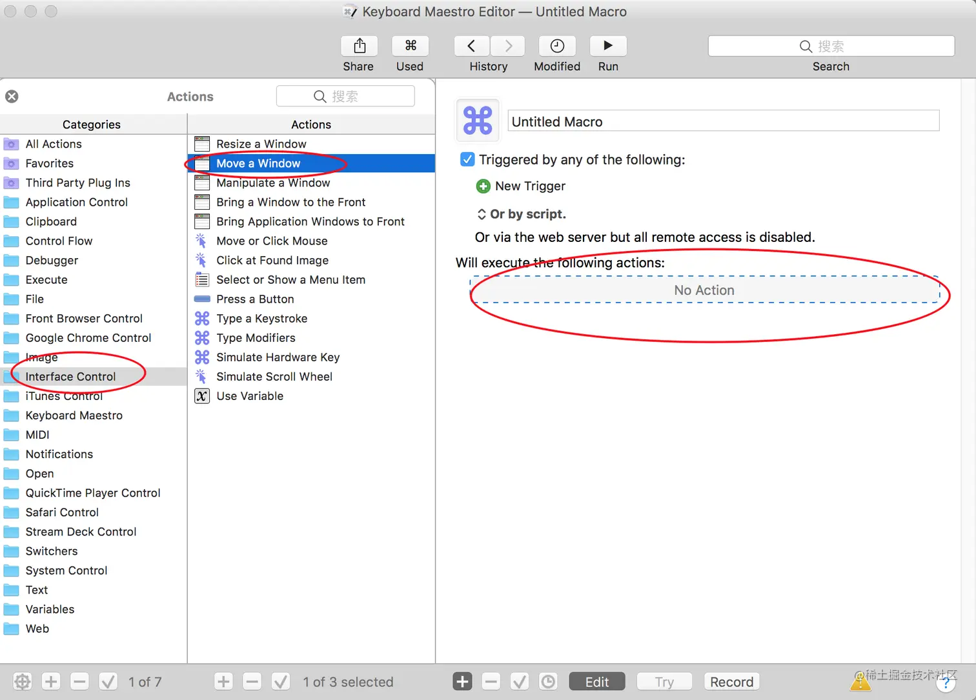This screenshot has height=700, width=976.
Task: Open Google Chrome Control category
Action: [x=94, y=337]
